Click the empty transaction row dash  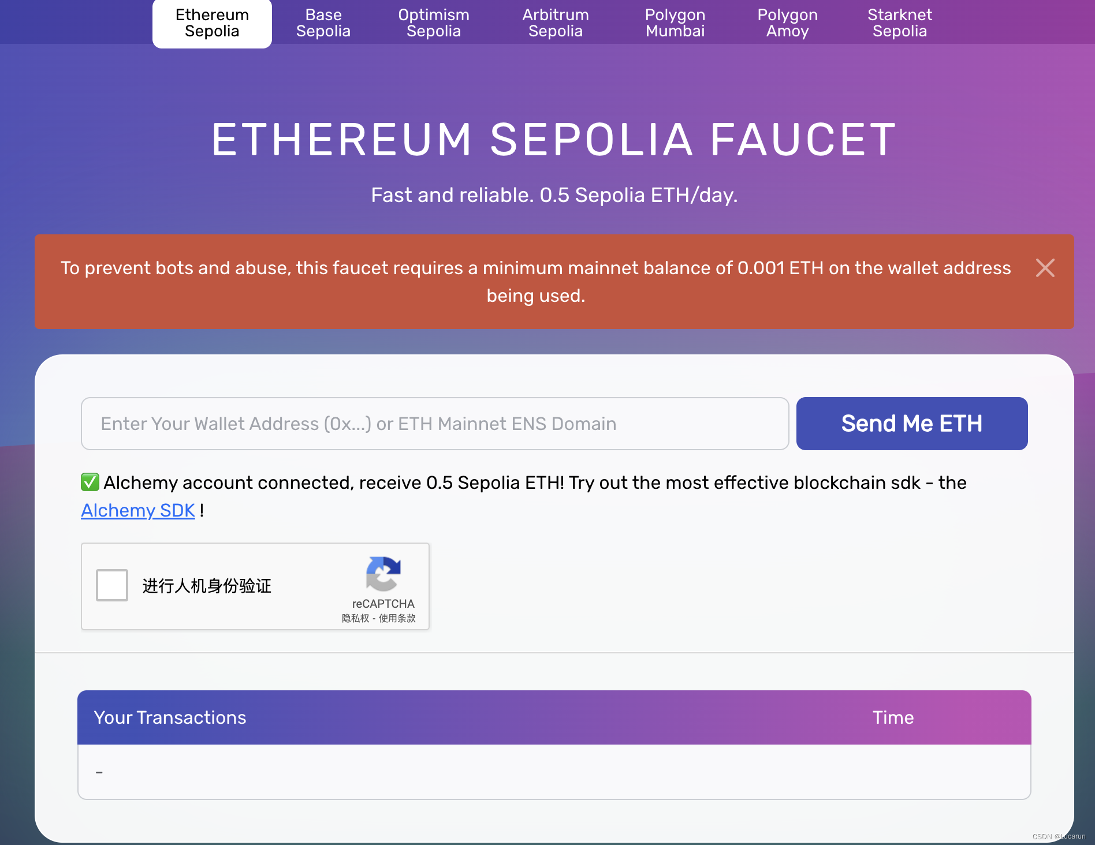coord(99,772)
